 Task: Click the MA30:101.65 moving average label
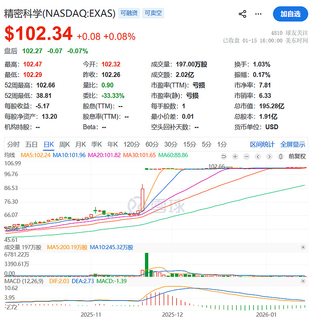coord(139,155)
